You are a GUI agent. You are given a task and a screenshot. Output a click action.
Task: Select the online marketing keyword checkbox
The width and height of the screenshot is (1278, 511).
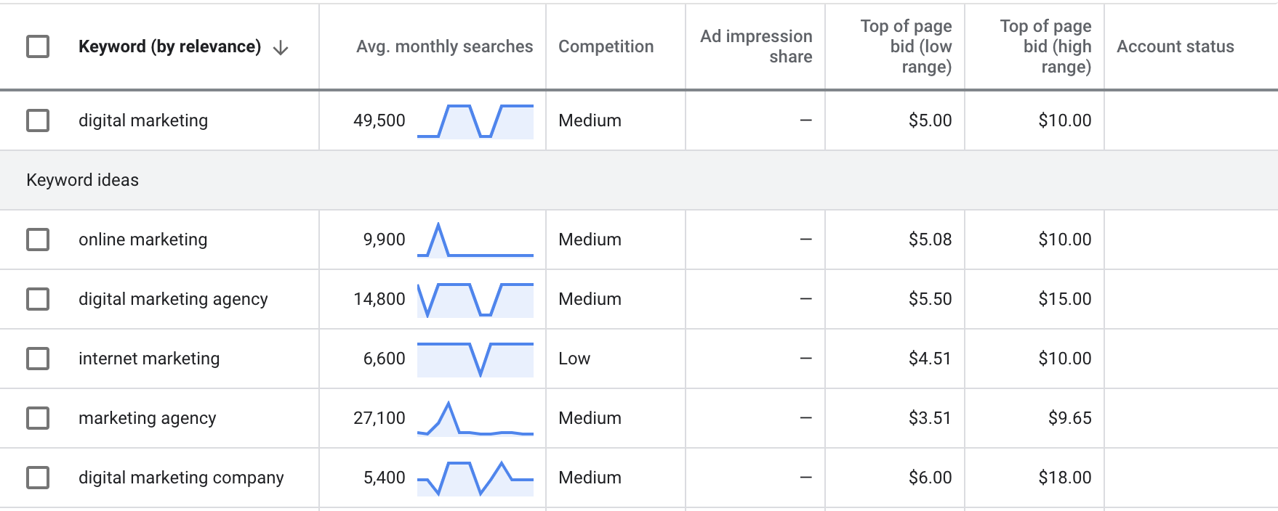[x=38, y=240]
